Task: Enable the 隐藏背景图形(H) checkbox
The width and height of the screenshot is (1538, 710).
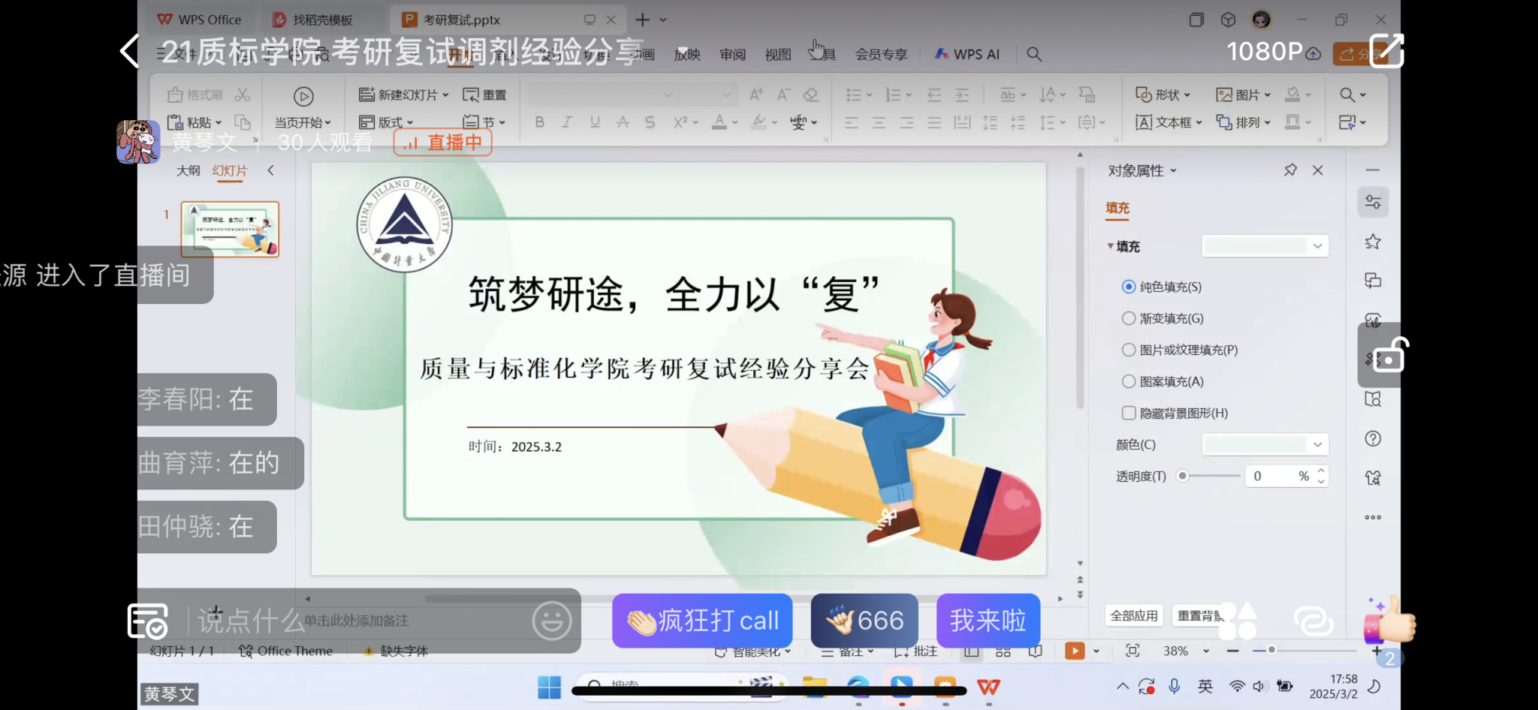Action: pos(1129,413)
